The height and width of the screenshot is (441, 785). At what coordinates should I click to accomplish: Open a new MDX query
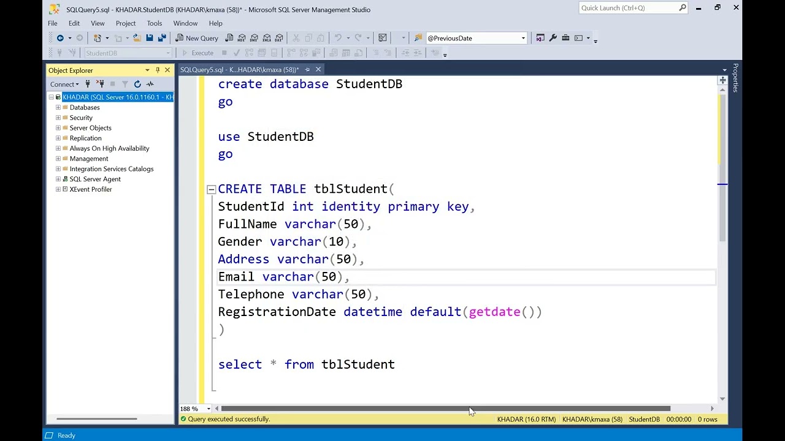(242, 38)
